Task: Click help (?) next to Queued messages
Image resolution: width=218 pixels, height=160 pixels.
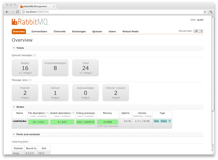Action: pyautogui.click(x=34, y=55)
